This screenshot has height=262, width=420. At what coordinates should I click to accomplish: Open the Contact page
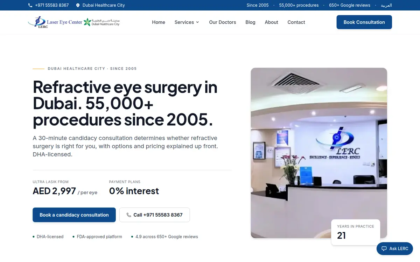click(296, 22)
